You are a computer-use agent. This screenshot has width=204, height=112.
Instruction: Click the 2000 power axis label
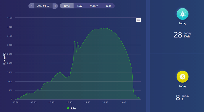coord(10,63)
